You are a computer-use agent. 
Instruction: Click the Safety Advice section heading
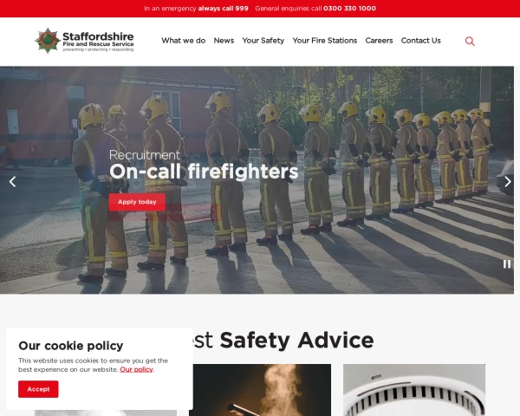point(296,341)
